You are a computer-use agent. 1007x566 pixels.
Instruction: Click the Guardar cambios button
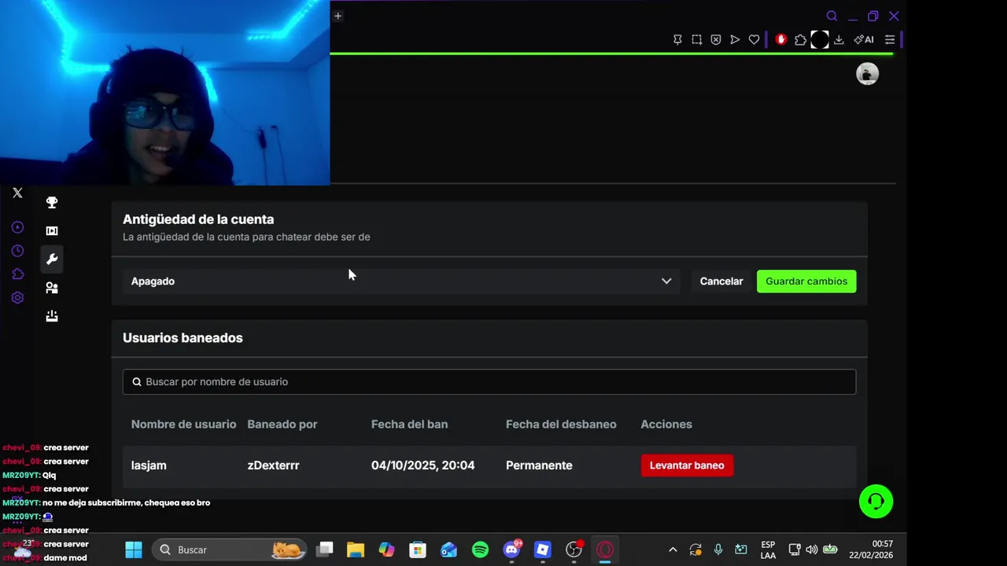[x=806, y=281]
